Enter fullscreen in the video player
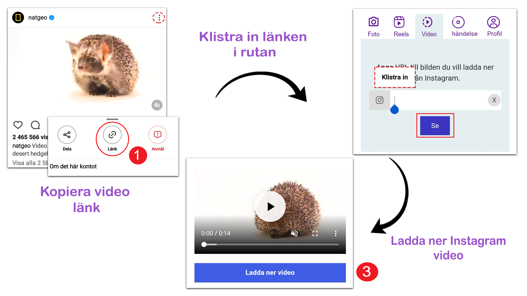This screenshot has width=527, height=296. click(315, 234)
